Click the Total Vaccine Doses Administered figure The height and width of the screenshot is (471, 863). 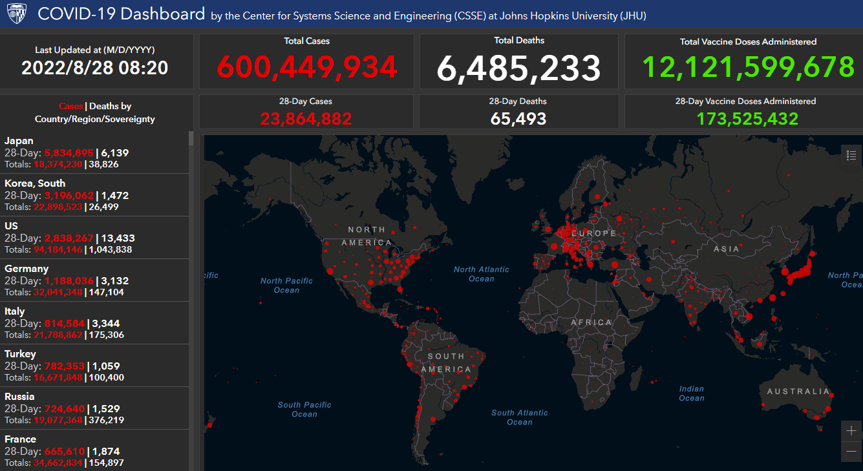tap(748, 68)
